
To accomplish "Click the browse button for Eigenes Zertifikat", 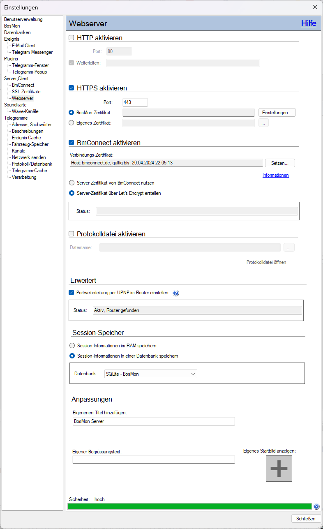I will (263, 122).
